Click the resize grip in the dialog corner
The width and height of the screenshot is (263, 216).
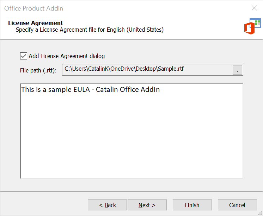pos(260,213)
